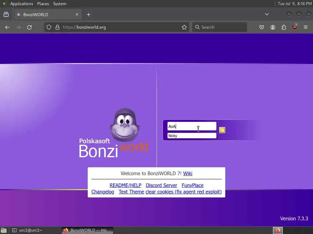Click clear cookies (fix agent red exploit)
Screen dimensions: 313x234
pyautogui.click(x=183, y=192)
